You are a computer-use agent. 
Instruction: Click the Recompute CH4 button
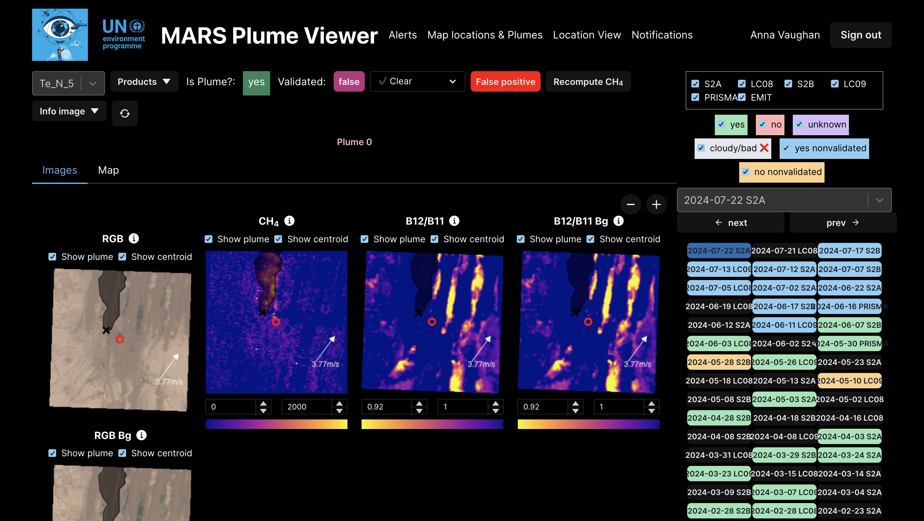(588, 82)
